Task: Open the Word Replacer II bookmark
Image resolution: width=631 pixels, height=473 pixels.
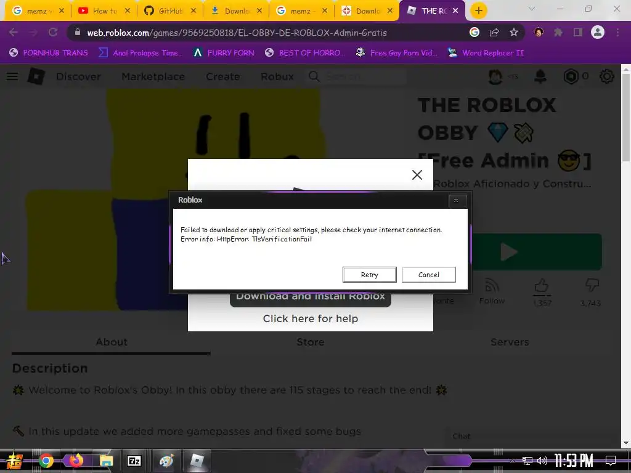Action: point(486,53)
